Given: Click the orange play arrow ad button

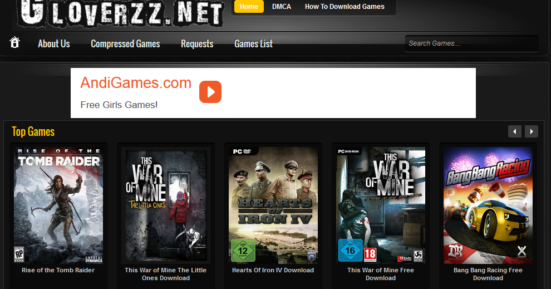Looking at the screenshot, I should (x=210, y=92).
